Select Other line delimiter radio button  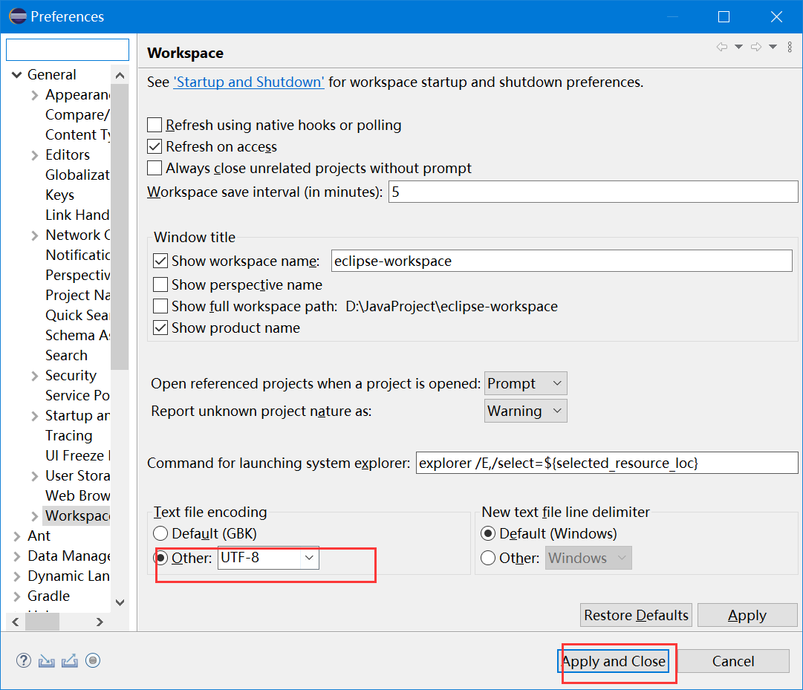coord(488,558)
